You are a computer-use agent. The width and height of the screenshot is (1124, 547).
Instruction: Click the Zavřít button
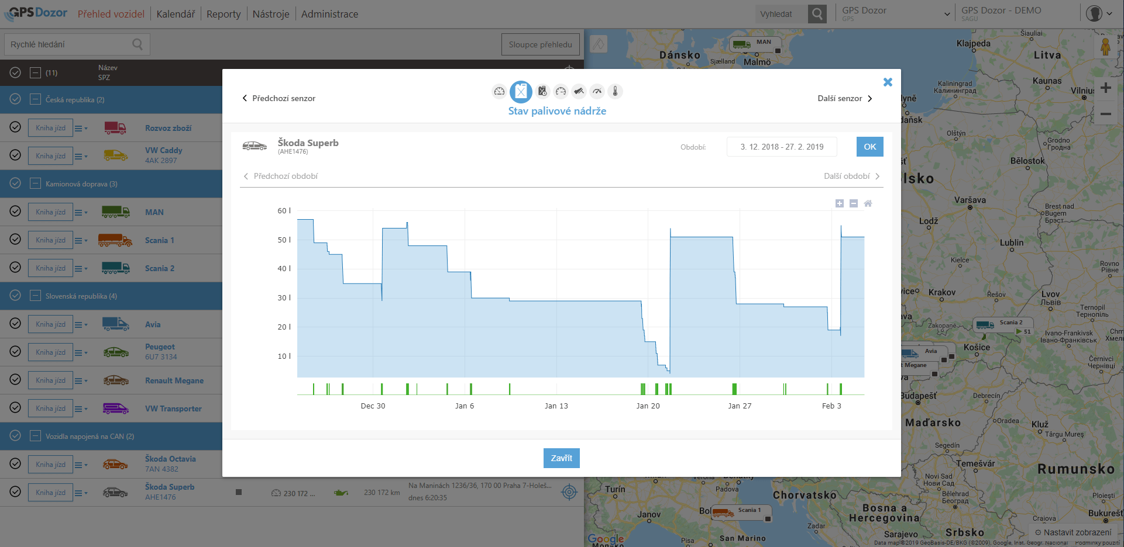561,458
